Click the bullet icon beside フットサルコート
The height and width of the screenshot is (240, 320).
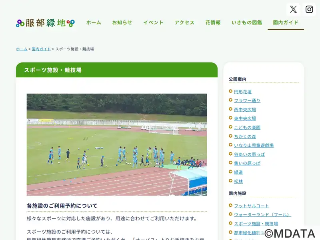[x=231, y=205]
